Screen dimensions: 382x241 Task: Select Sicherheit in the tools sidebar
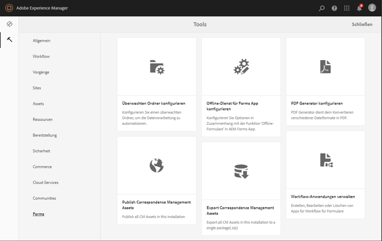click(x=41, y=151)
